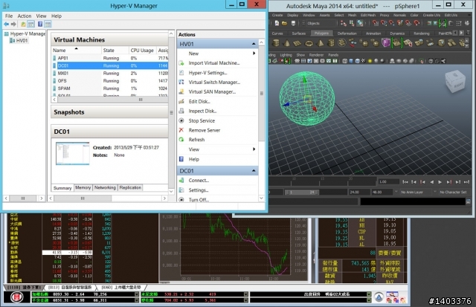Go to start of playback range
The width and height of the screenshot is (476, 307).
click(x=405, y=182)
